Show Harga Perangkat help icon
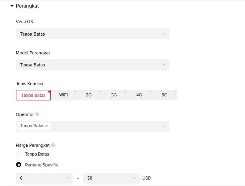Screen dimensions: 245x186 pyautogui.click(x=53, y=145)
